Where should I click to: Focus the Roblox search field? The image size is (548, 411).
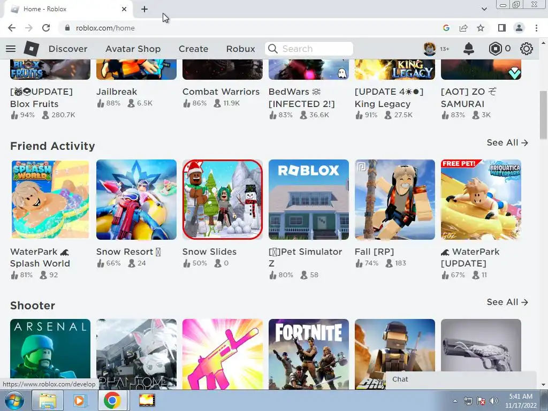point(309,49)
